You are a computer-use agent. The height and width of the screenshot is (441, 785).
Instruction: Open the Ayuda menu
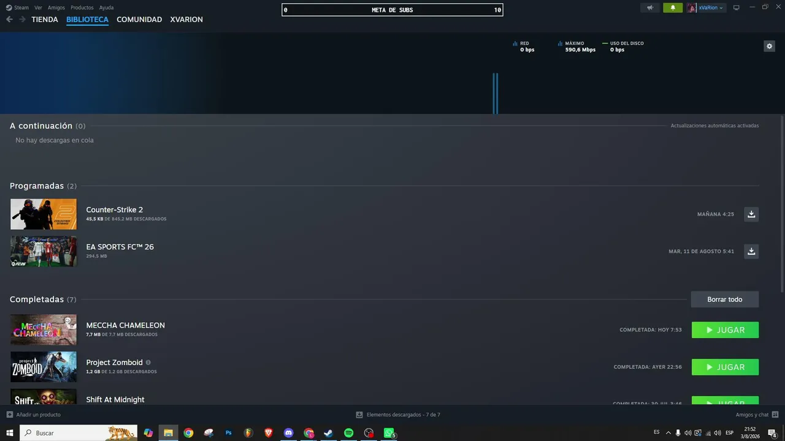tap(106, 8)
